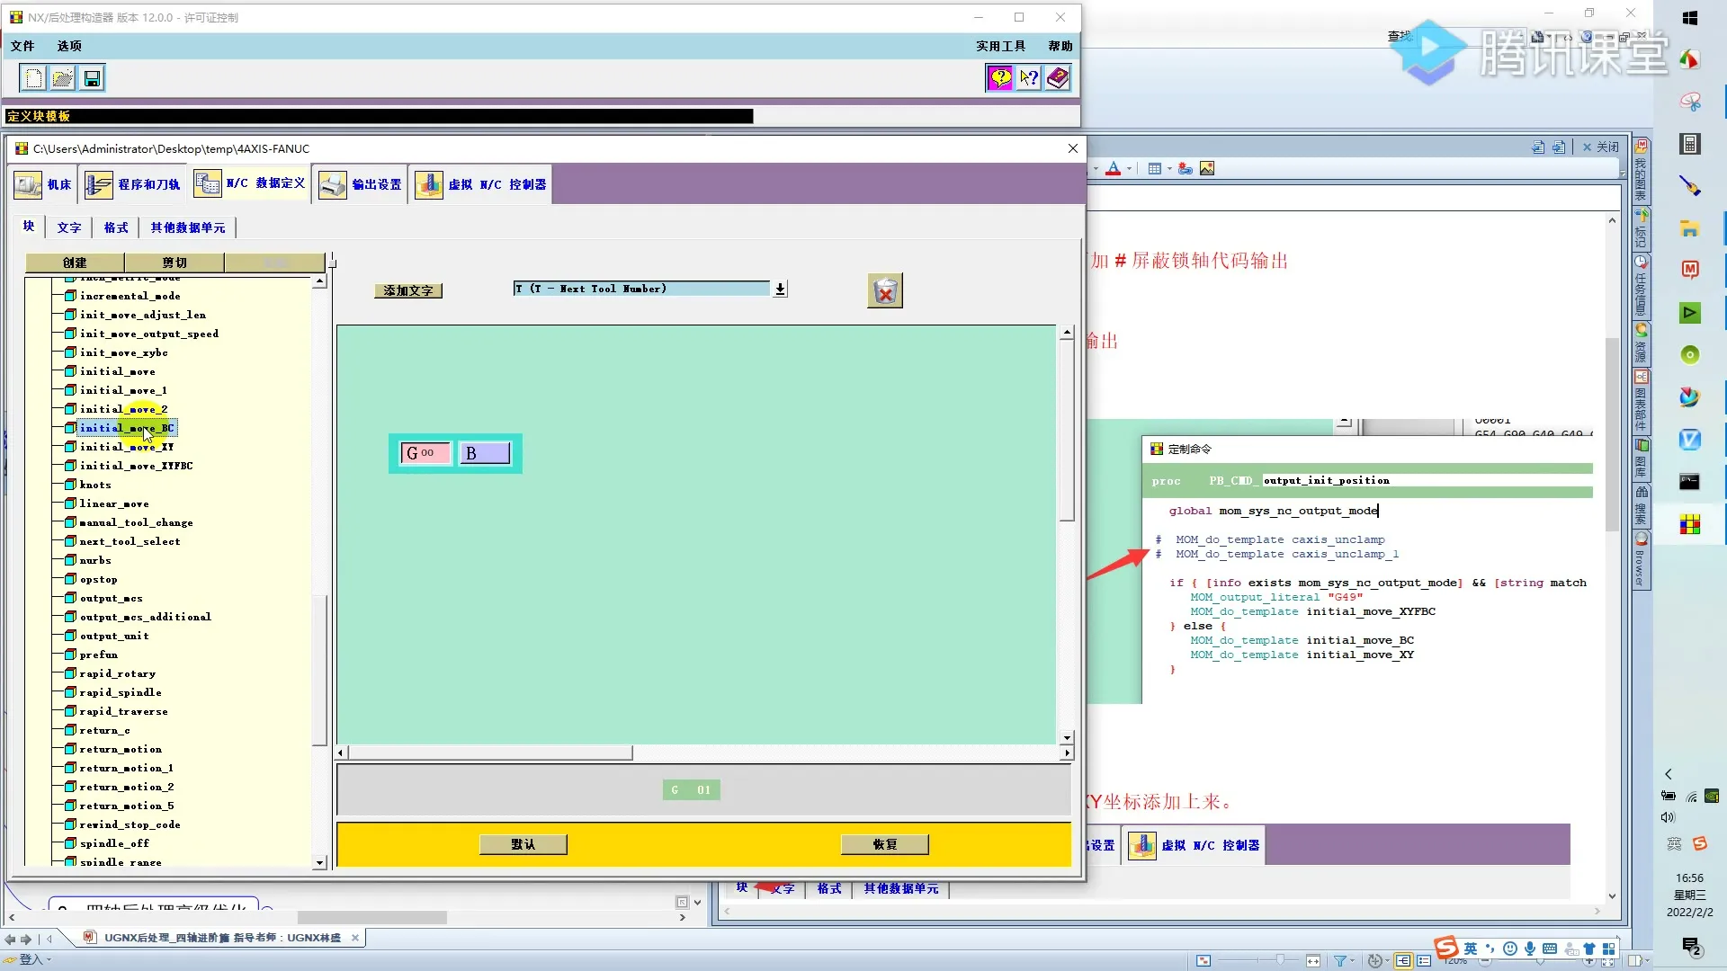Open the 实用工具 menu

click(1000, 46)
